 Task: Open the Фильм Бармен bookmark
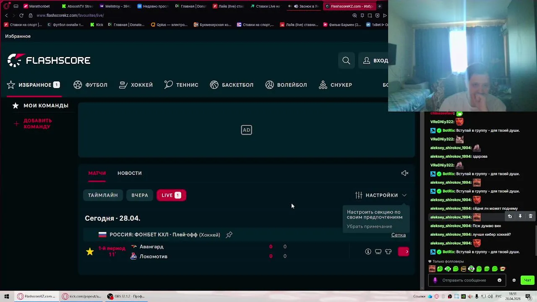click(341, 25)
